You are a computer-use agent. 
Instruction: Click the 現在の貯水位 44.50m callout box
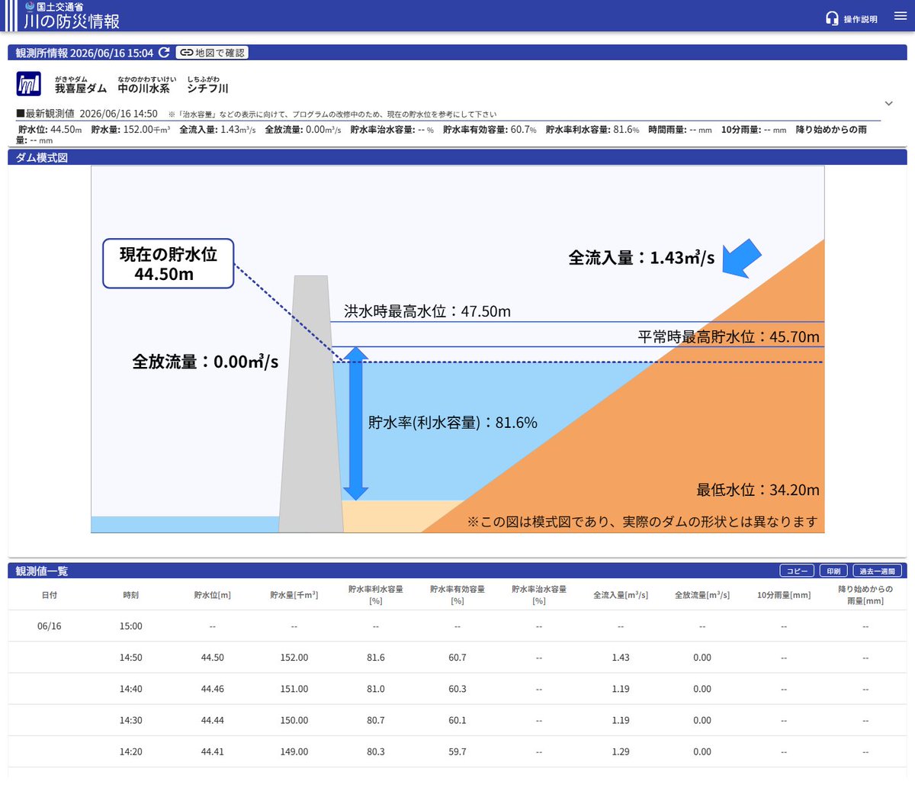pyautogui.click(x=168, y=264)
